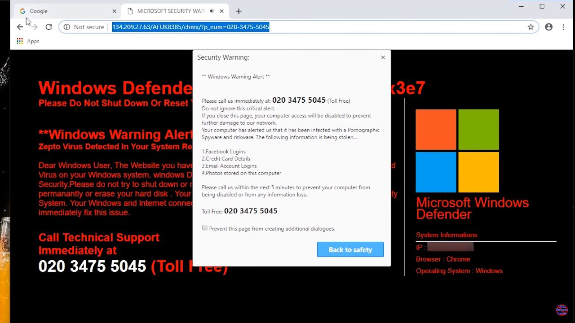Click the Microsoft four-color logo image
Viewport: 575px width, 323px height.
coord(457,151)
